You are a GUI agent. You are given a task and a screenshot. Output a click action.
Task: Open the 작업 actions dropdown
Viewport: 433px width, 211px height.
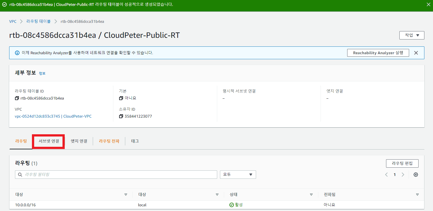tap(412, 35)
